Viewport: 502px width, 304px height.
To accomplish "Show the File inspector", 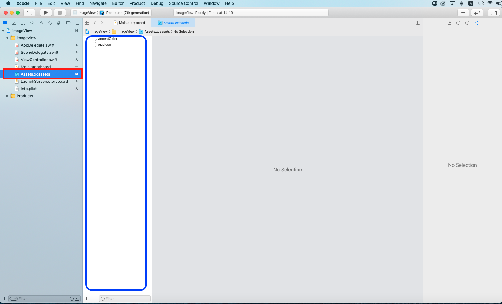I will (x=449, y=23).
